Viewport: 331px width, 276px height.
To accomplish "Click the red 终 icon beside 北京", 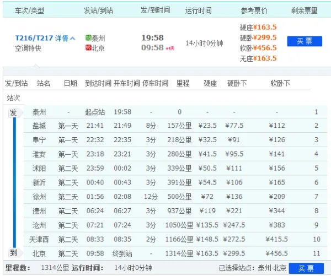I will [88, 47].
